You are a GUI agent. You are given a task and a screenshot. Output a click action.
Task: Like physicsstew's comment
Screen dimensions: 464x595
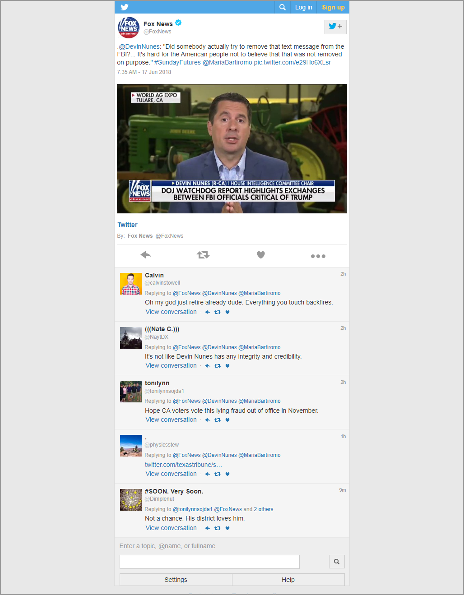(x=227, y=474)
